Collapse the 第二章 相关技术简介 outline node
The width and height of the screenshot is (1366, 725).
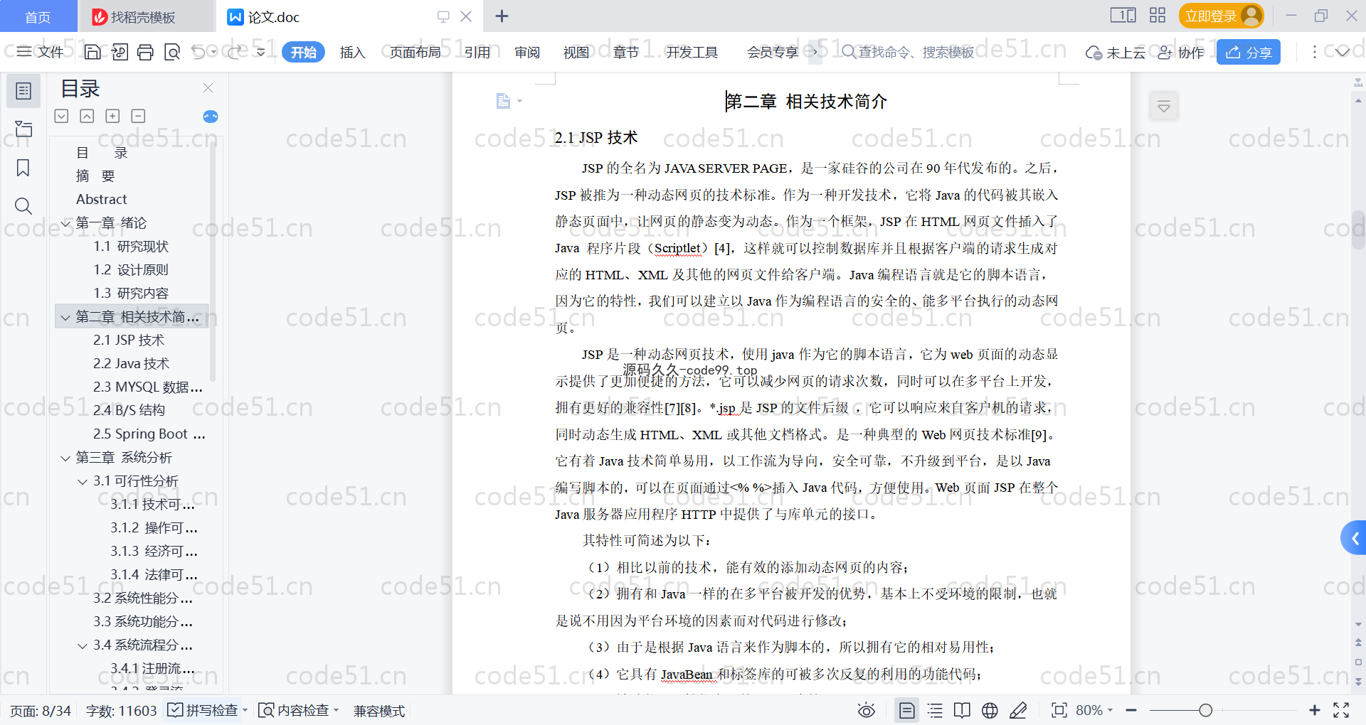pyautogui.click(x=65, y=317)
